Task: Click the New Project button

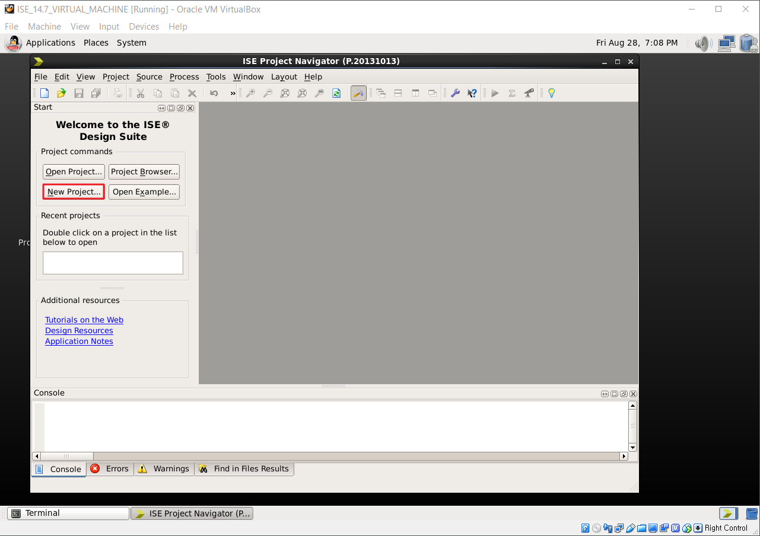Action: (74, 192)
